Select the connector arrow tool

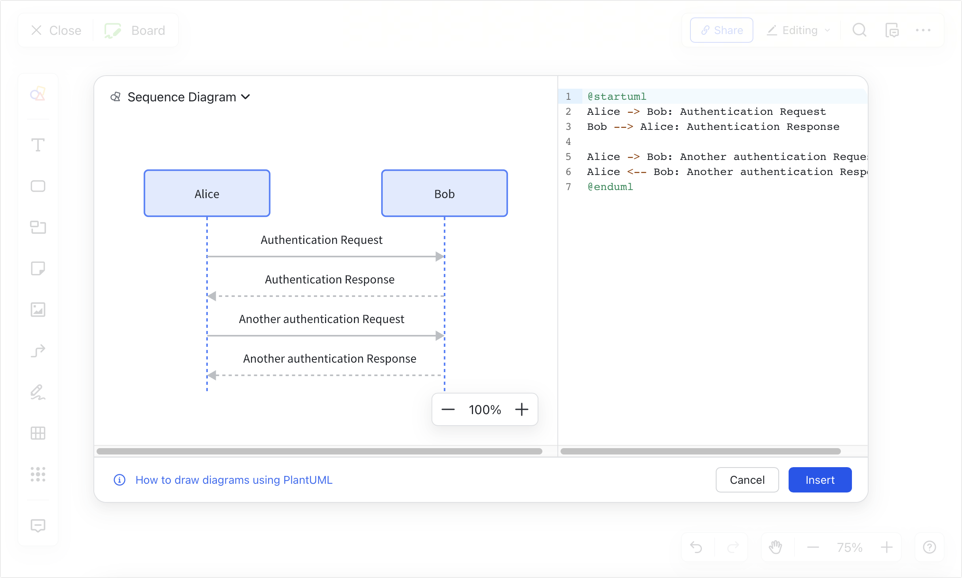coord(38,351)
